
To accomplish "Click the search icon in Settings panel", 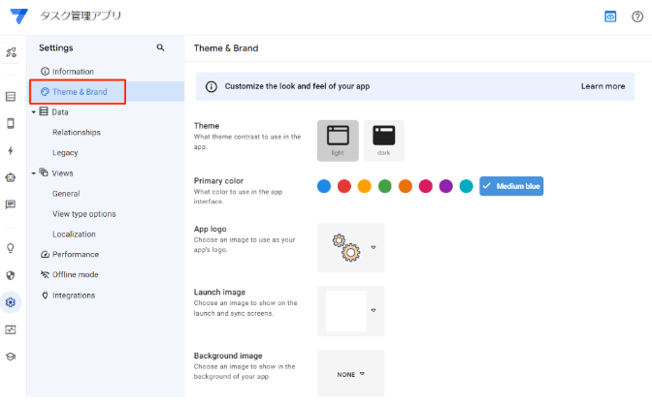I will pyautogui.click(x=160, y=47).
